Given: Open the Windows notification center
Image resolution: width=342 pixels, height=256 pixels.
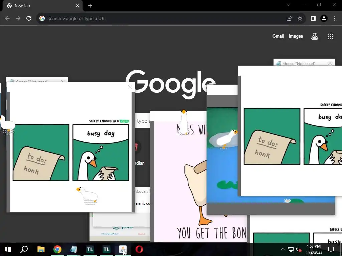Looking at the screenshot, I should (x=331, y=249).
